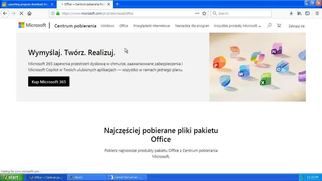322x181 pixels.
Task: Switch to the Launching program download tab
Action: click(28, 4)
